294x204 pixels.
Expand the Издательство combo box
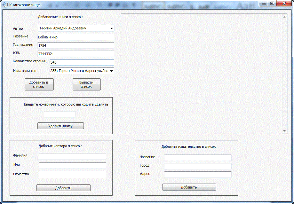click(x=111, y=71)
